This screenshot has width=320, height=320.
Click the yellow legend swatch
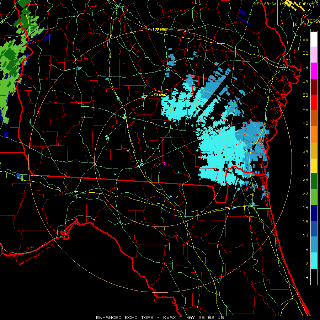(x=314, y=165)
